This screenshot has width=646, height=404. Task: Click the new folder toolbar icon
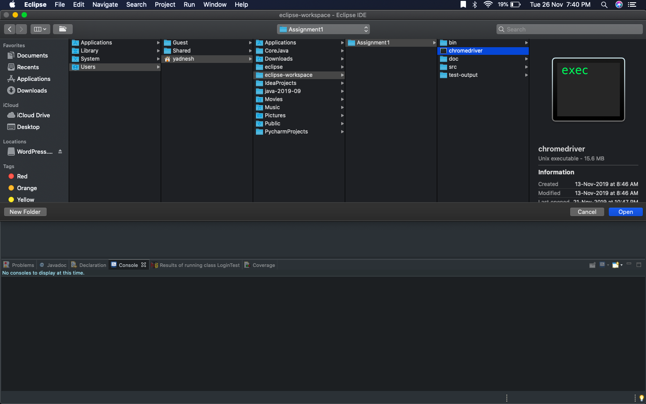(x=63, y=29)
